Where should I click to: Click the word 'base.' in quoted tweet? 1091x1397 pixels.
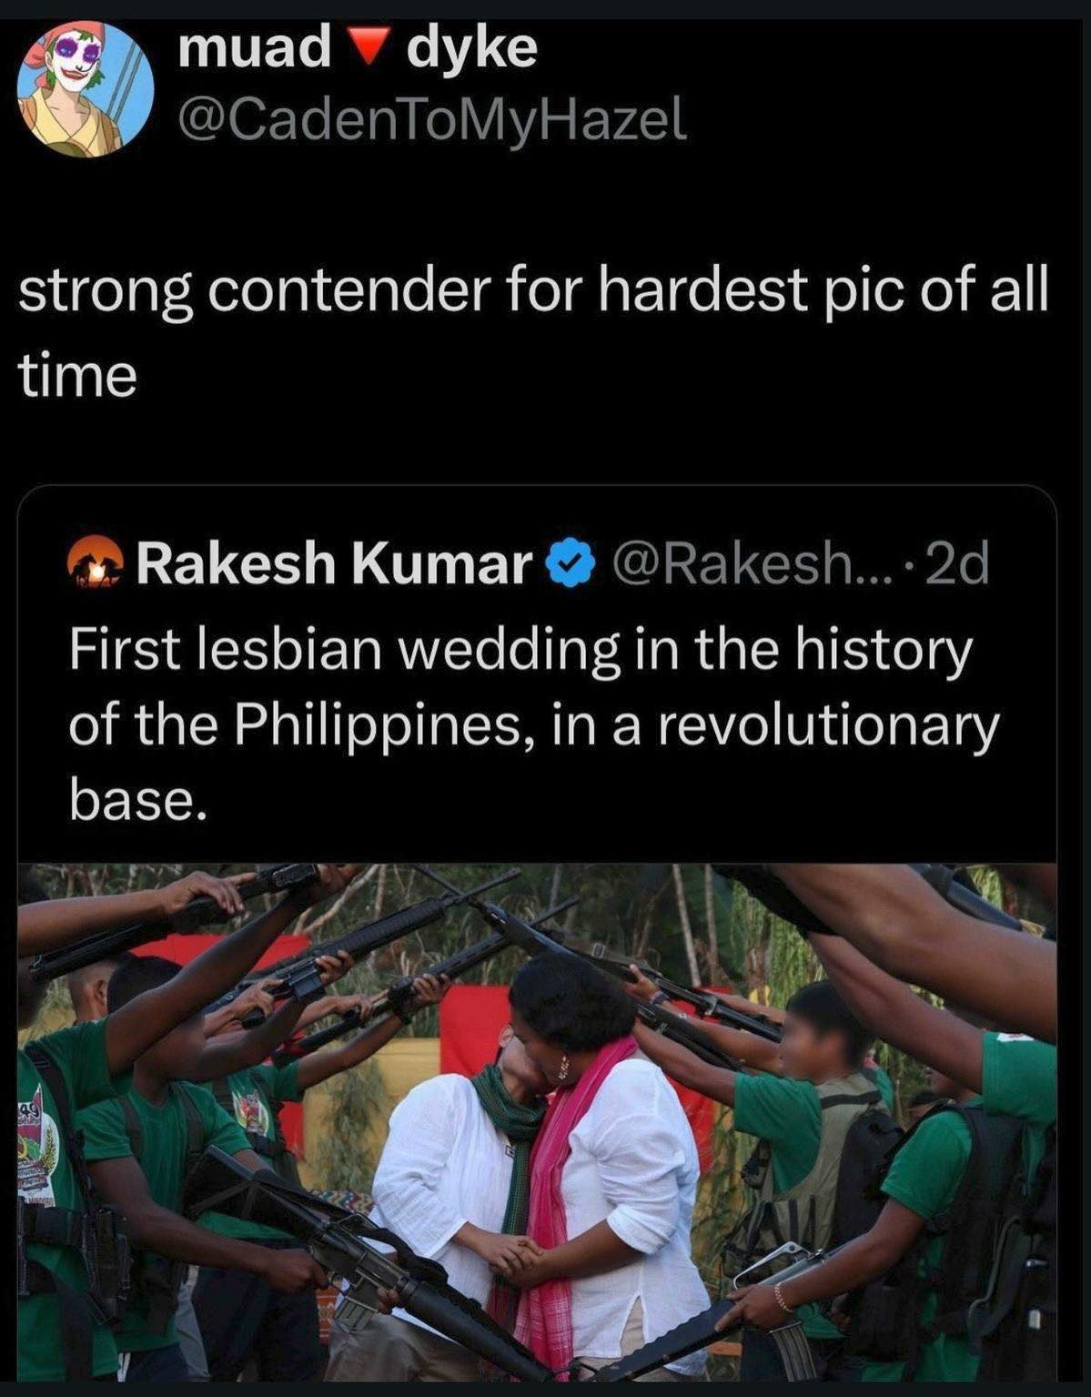[x=133, y=798]
